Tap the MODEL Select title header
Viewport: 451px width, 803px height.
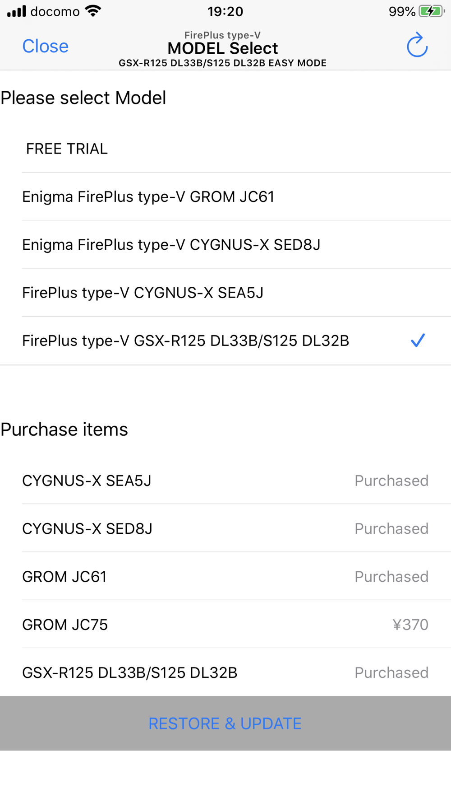click(x=223, y=48)
